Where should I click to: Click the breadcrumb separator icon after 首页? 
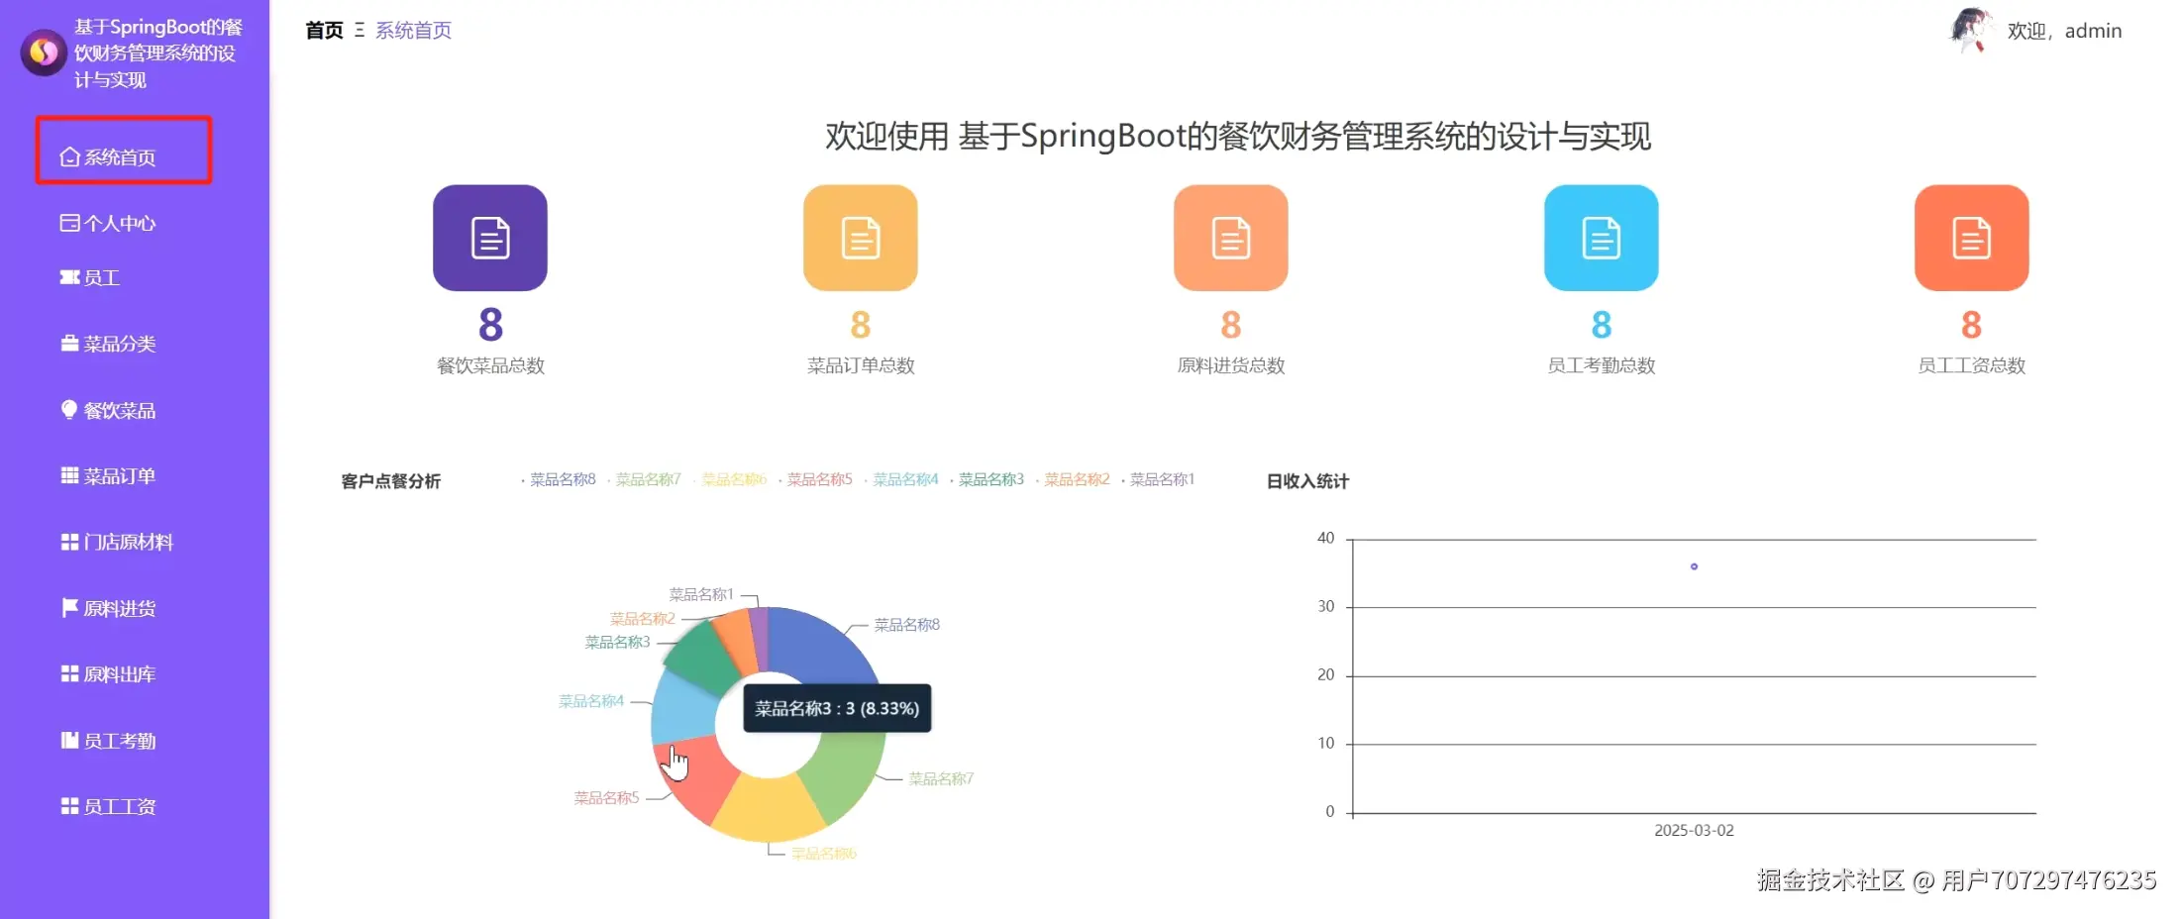pos(360,31)
